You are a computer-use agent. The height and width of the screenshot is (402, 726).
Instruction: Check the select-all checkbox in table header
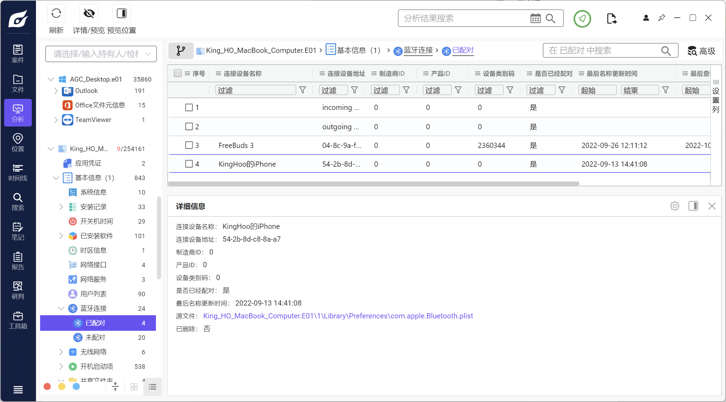(x=178, y=73)
